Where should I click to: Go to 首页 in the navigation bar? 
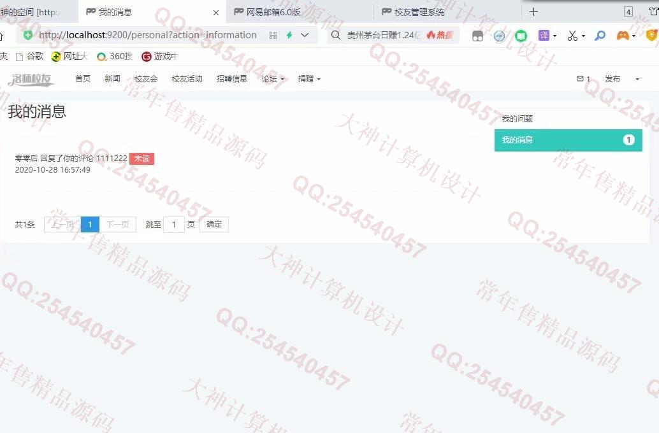tap(83, 78)
